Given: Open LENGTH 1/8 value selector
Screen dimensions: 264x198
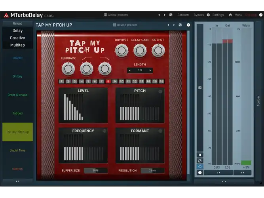Looking at the screenshot, I should (x=140, y=70).
